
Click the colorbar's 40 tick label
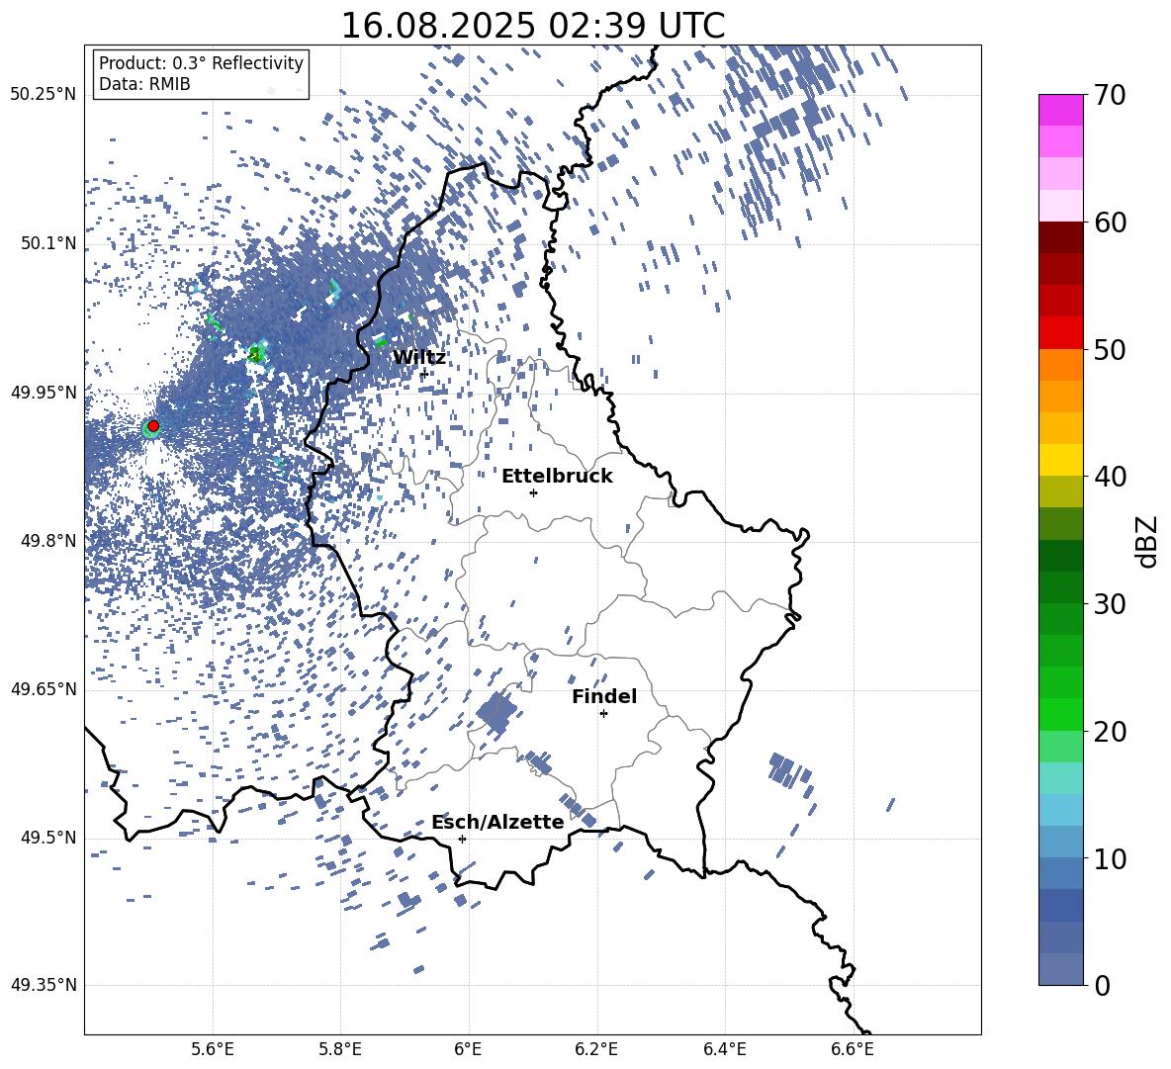(x=1110, y=477)
